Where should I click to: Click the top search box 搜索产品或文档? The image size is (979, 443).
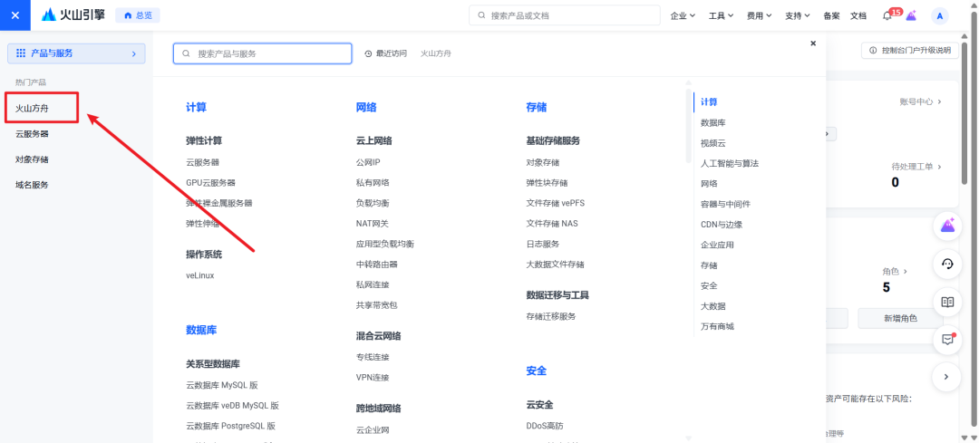[565, 15]
